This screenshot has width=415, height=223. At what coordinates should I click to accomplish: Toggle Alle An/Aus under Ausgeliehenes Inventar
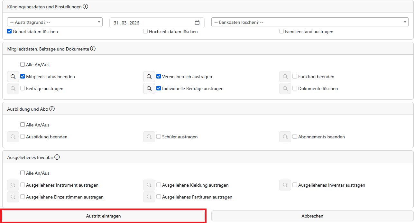point(23,173)
